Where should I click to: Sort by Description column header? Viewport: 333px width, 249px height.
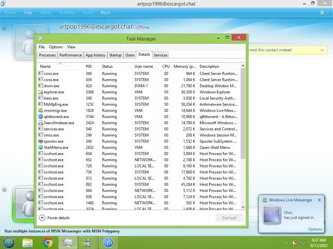click(x=219, y=66)
